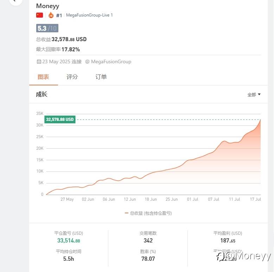Click the 胜率 value 78.07
The width and height of the screenshot is (274, 272).
point(148,259)
